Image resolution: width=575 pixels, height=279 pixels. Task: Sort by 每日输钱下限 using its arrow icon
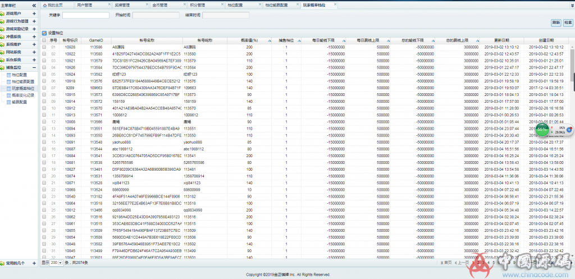pyautogui.click(x=344, y=40)
